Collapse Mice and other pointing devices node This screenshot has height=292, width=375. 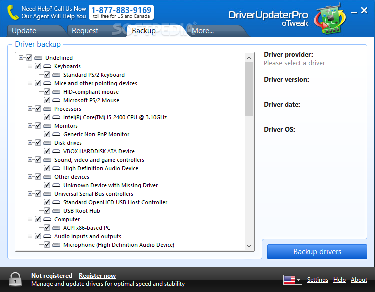30,83
